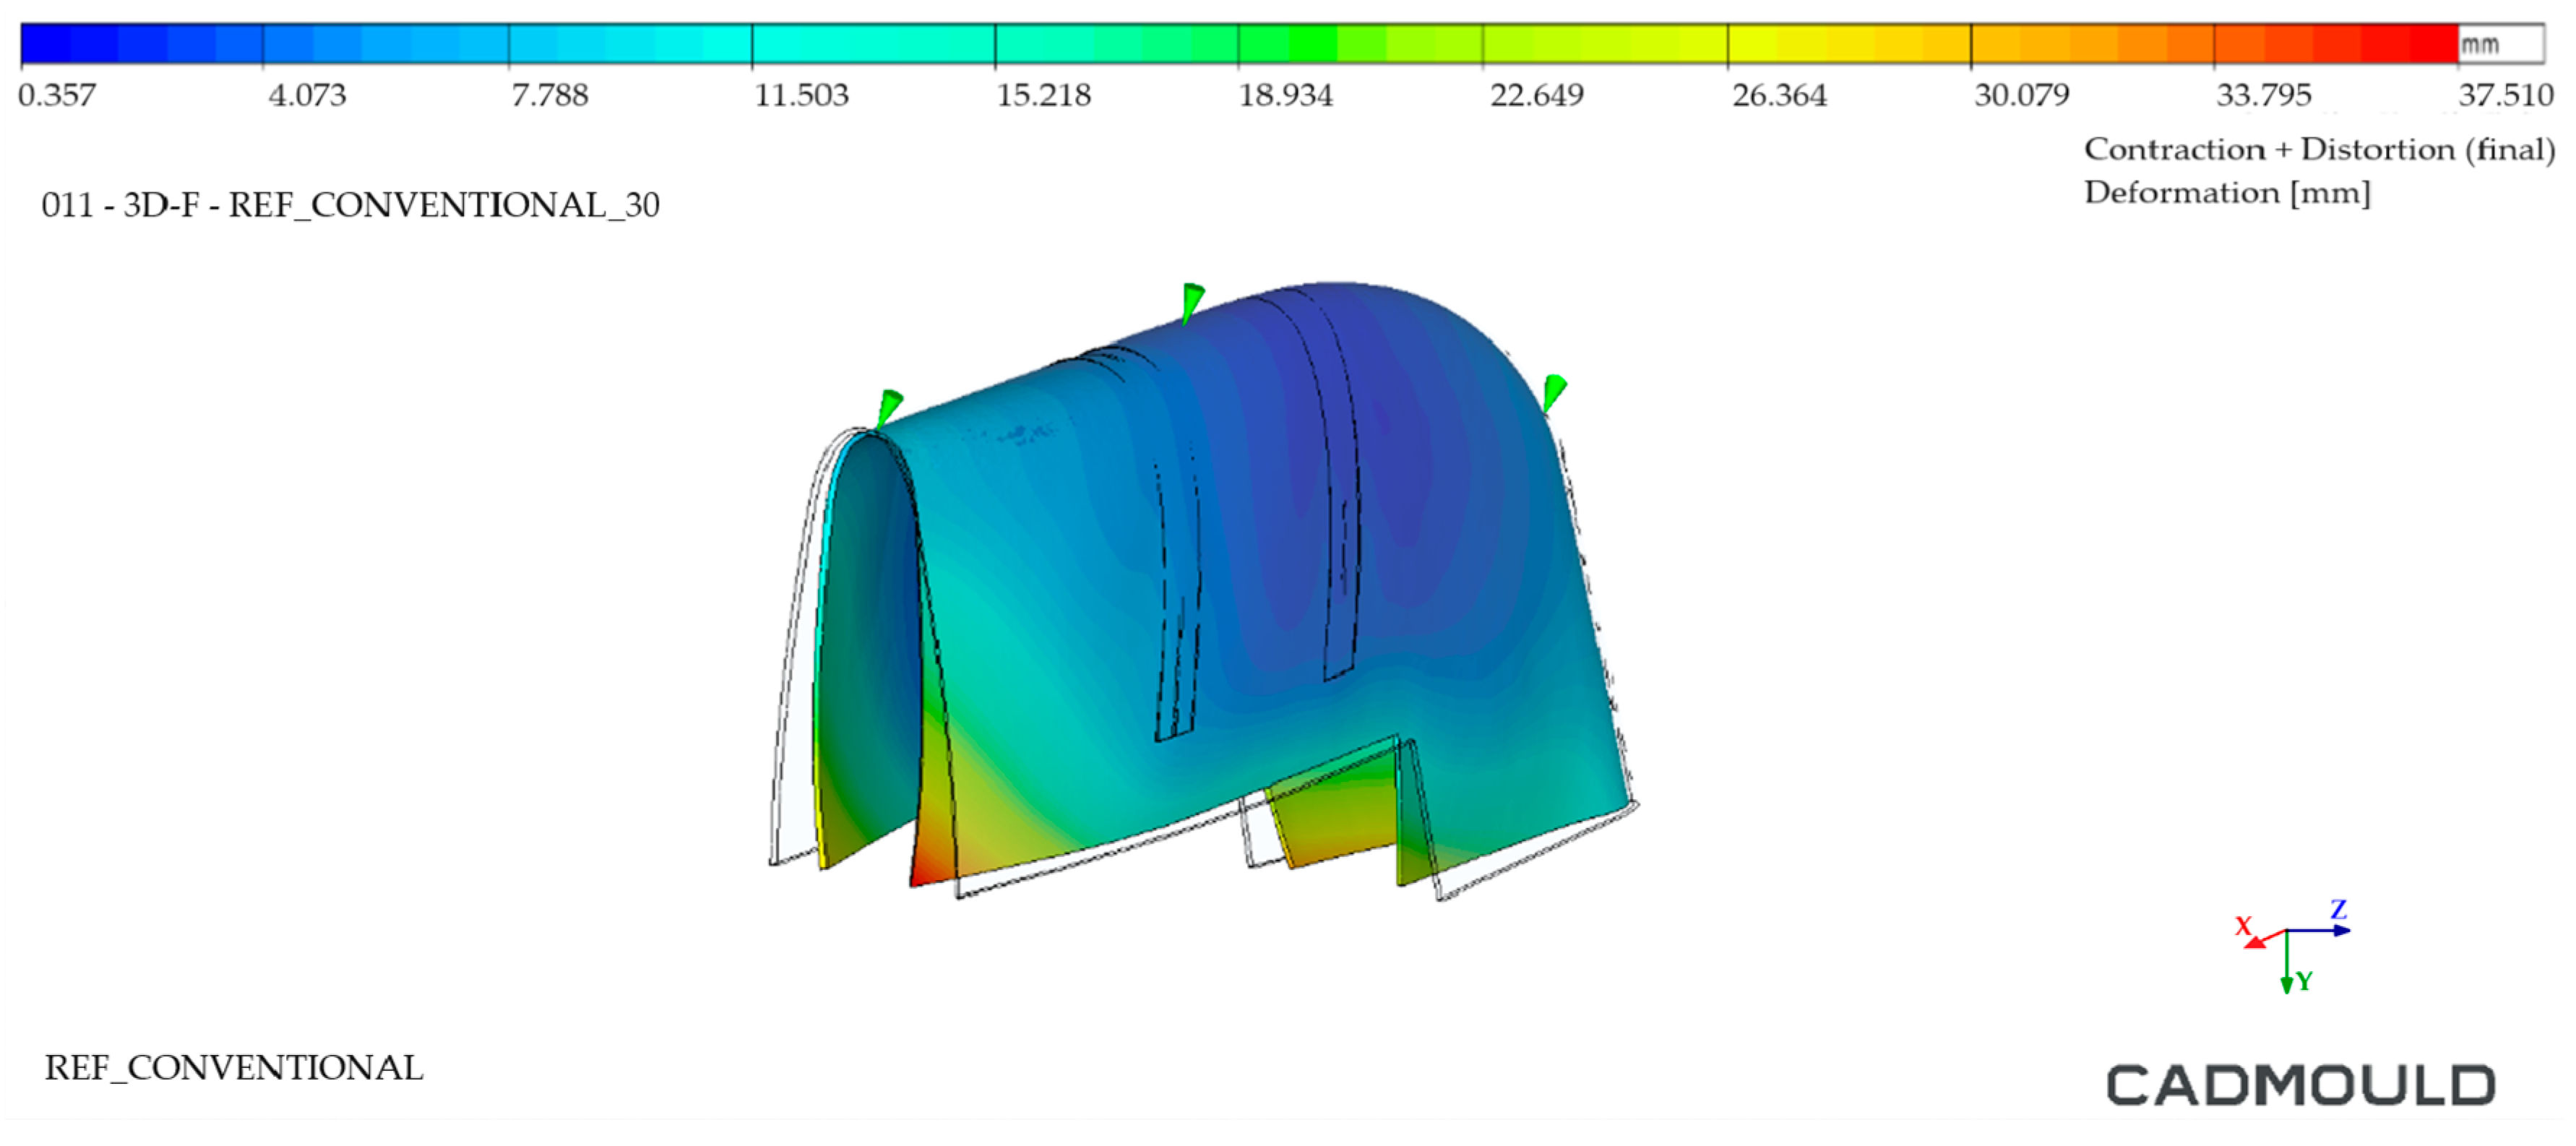Click the 37.510 maximum scale value
2576x1146 pixels.
click(2506, 95)
